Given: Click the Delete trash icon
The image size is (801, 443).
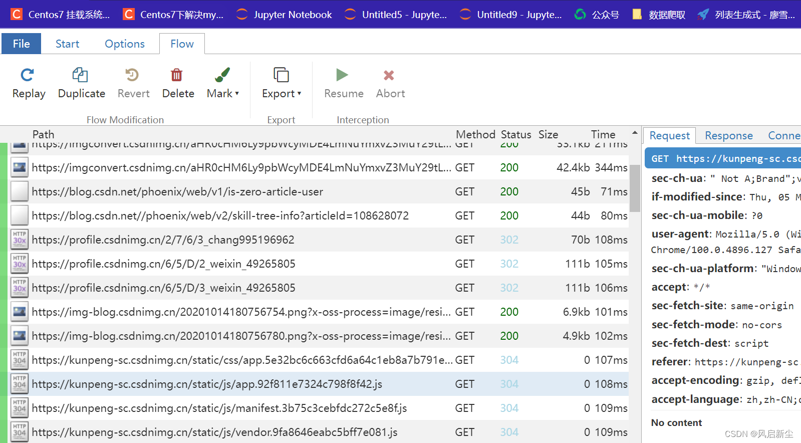Looking at the screenshot, I should tap(177, 75).
